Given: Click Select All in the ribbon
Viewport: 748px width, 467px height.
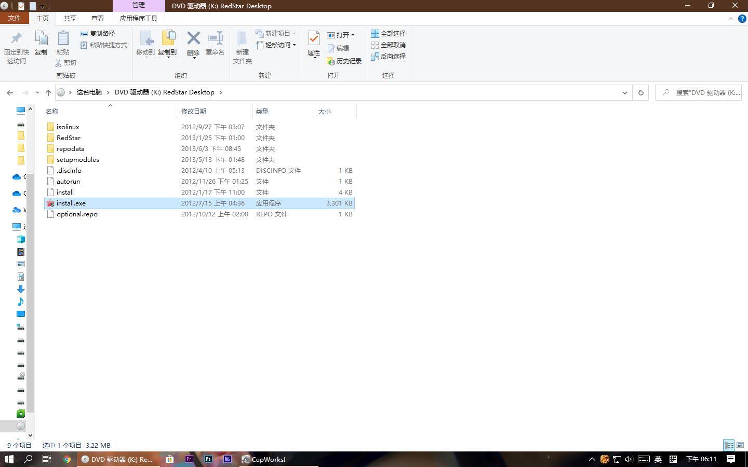Looking at the screenshot, I should (388, 34).
